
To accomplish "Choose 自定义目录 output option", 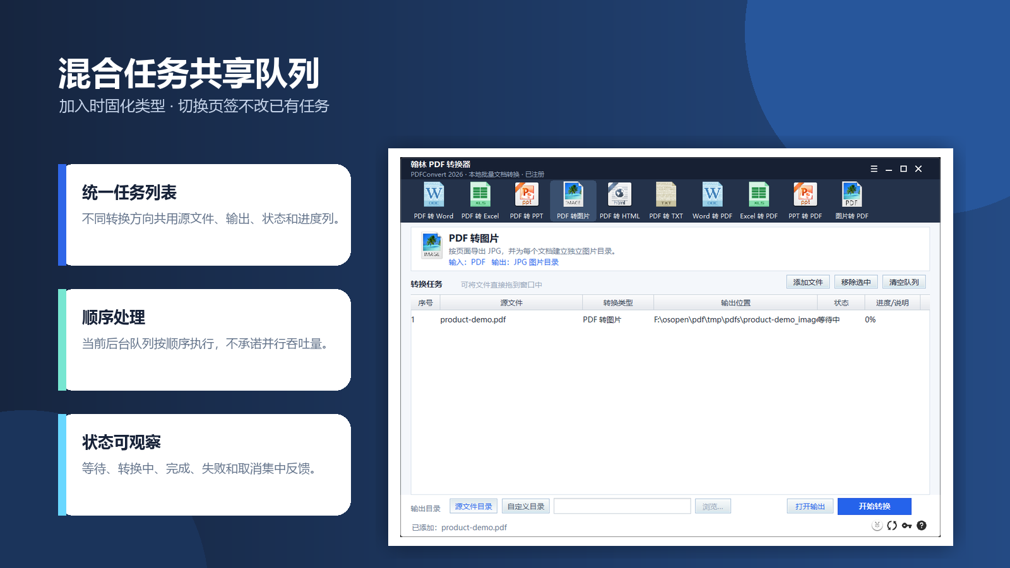I will pyautogui.click(x=526, y=506).
